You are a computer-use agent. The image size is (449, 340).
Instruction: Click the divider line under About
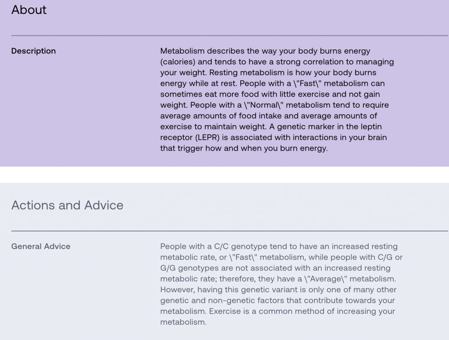230,35
